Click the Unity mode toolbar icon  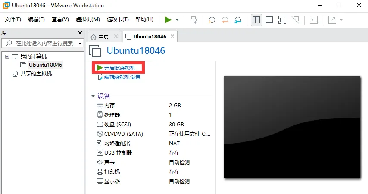point(295,20)
